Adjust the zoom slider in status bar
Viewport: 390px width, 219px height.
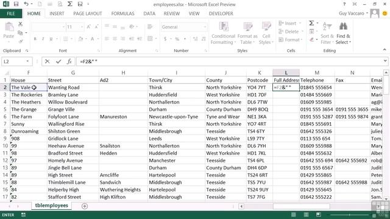coord(349,215)
